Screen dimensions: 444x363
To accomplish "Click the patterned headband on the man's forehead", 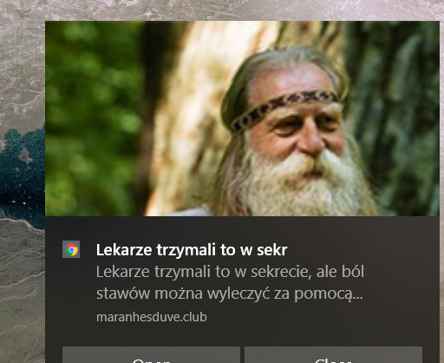I will pos(284,109).
